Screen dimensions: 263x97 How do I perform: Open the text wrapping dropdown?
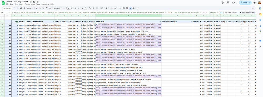(x=112, y=8)
